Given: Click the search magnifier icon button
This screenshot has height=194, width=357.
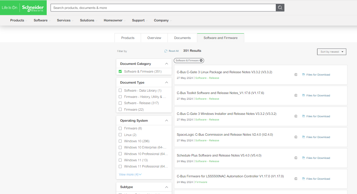Looking at the screenshot, I should click(280, 8).
